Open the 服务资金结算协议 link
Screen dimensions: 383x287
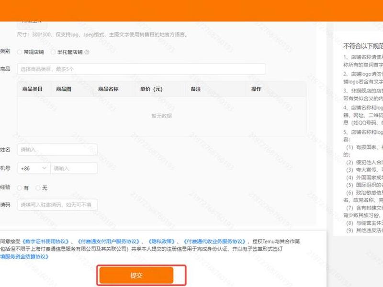[24, 256]
